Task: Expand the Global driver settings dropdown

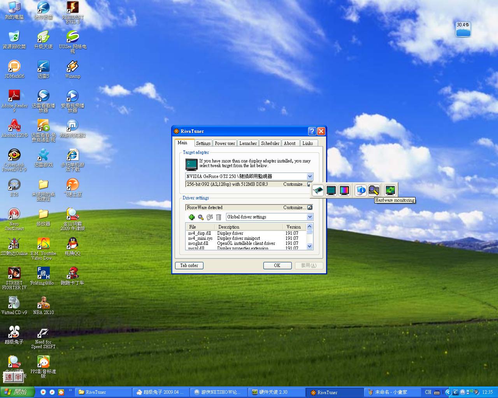Action: pos(310,217)
